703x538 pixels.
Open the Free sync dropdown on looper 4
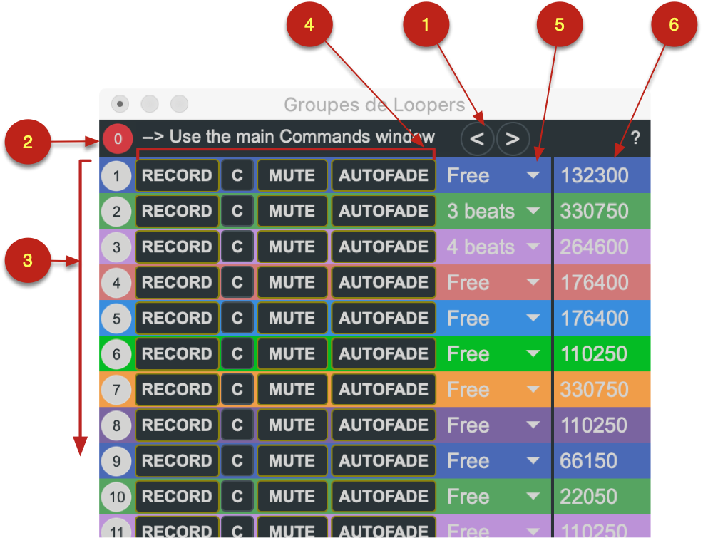click(493, 283)
